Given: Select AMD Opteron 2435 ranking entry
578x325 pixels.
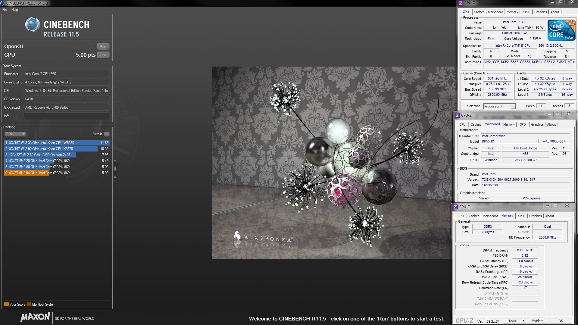Looking at the screenshot, I should [57, 155].
